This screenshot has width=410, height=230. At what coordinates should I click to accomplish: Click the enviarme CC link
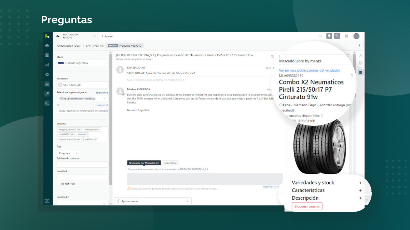coord(102,105)
